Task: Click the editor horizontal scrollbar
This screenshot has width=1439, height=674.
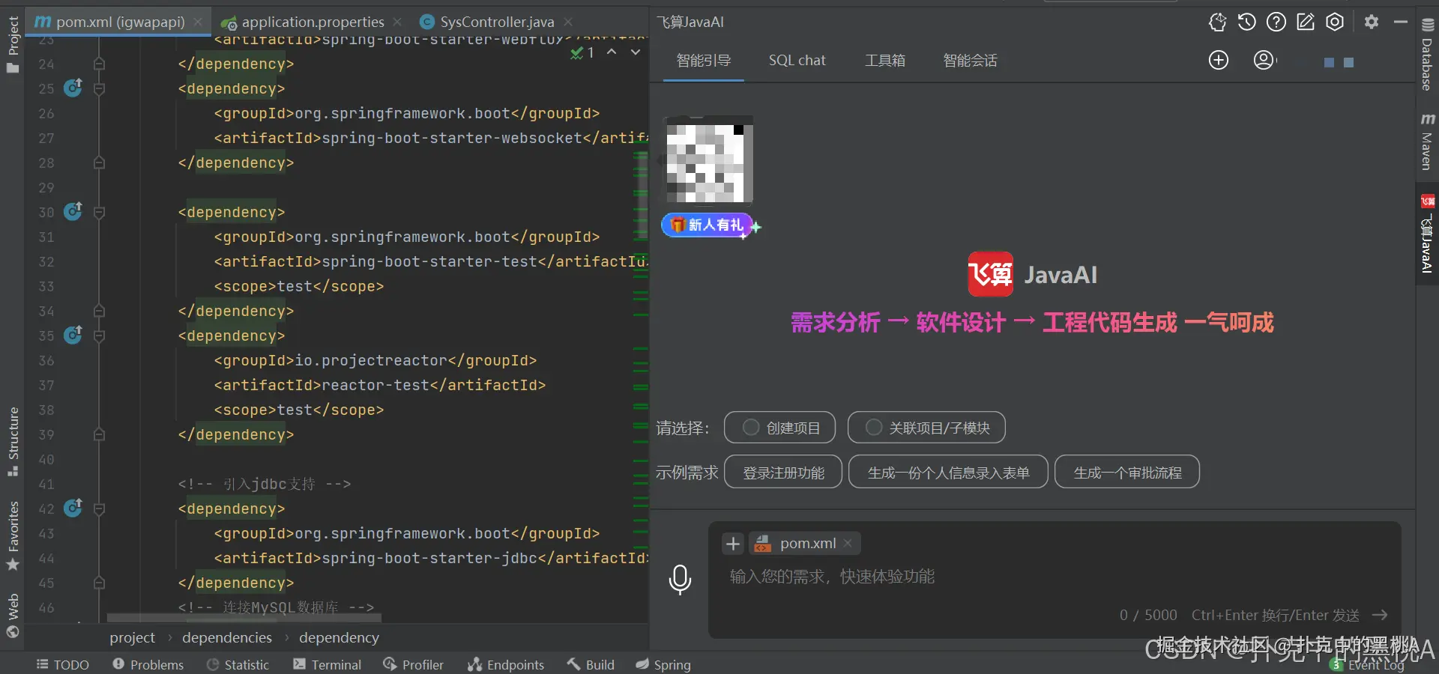Action: (x=244, y=618)
